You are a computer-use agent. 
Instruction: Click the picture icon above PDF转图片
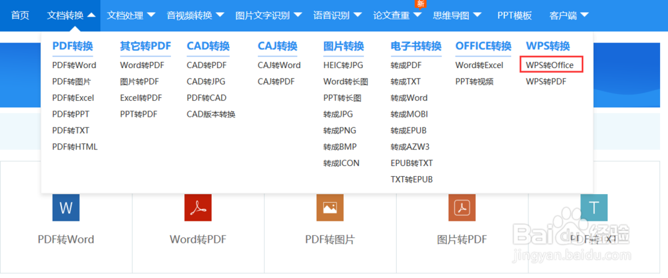tap(330, 207)
